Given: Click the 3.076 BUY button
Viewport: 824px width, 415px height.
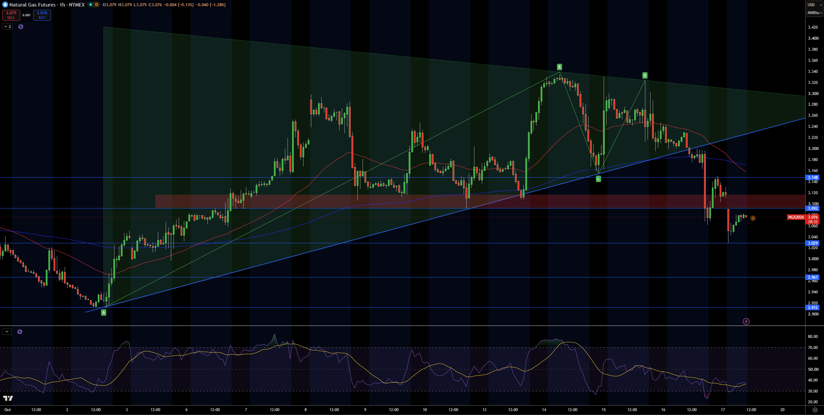Looking at the screenshot, I should click(x=42, y=15).
